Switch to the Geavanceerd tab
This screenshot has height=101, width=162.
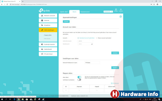pyautogui.click(x=85, y=12)
